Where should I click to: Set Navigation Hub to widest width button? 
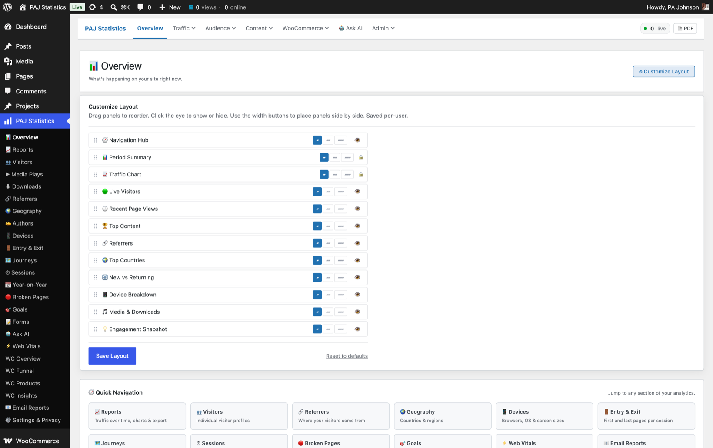[341, 140]
